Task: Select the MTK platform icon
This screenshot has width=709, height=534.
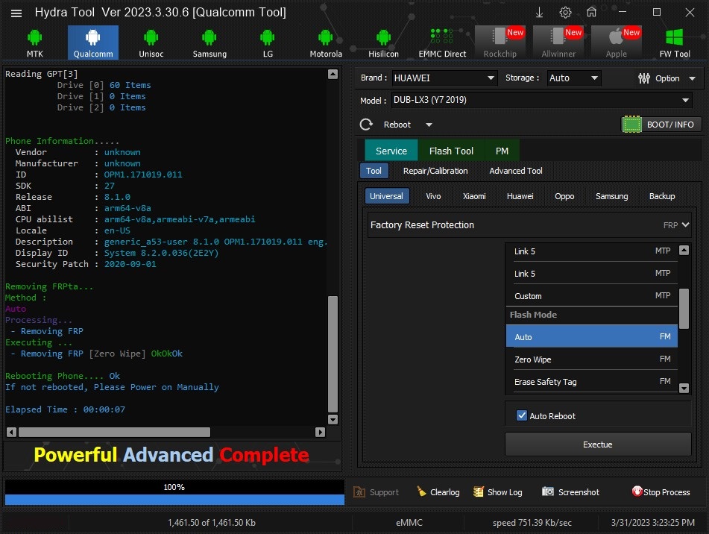Action: (34, 43)
